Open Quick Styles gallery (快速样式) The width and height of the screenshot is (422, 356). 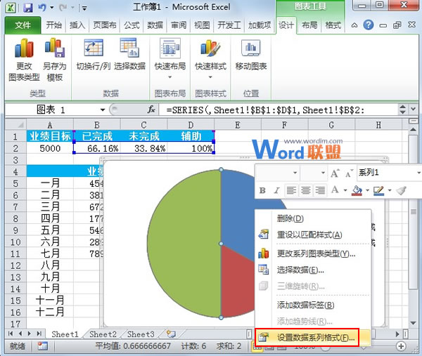point(210,58)
